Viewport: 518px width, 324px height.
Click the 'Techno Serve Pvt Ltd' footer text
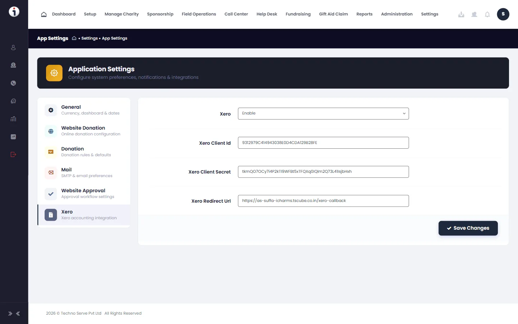[x=81, y=313]
